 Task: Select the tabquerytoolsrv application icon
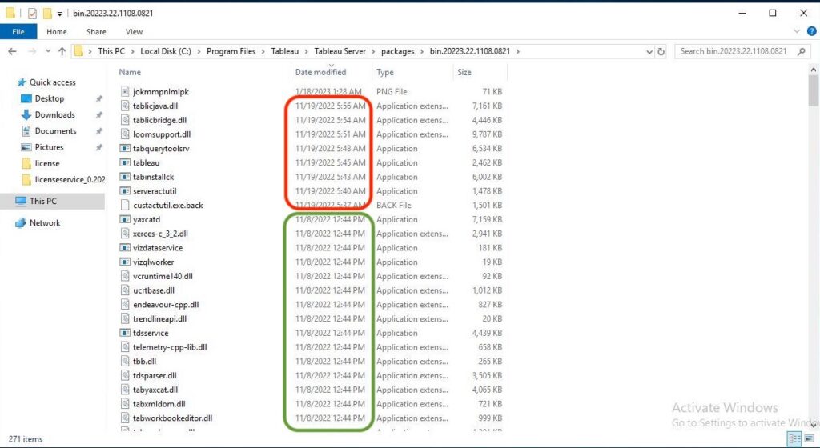[125, 148]
